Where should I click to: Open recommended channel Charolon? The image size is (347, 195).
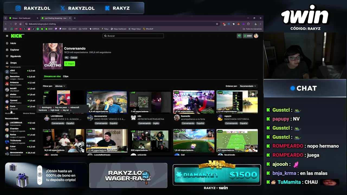tap(20, 130)
